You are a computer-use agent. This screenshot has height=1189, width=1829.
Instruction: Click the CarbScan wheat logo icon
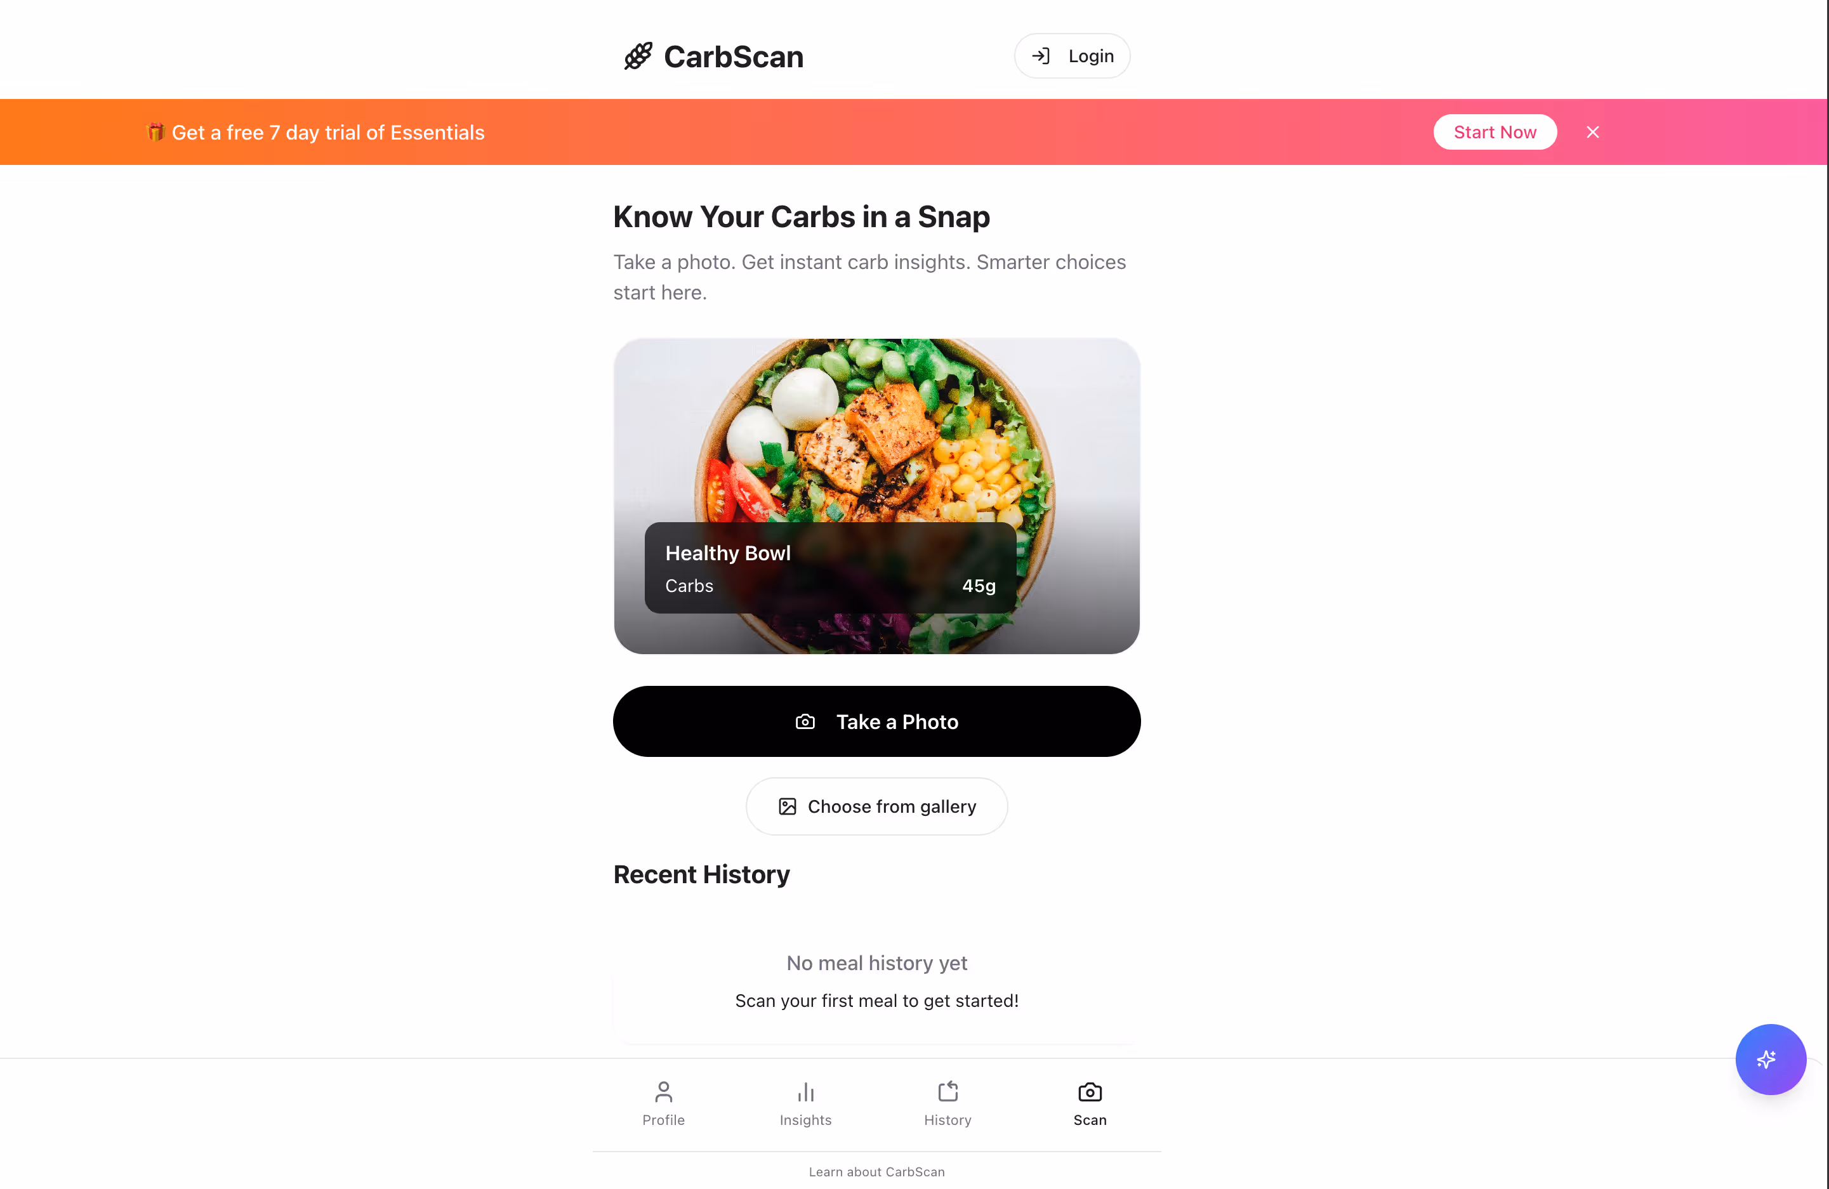tap(638, 56)
